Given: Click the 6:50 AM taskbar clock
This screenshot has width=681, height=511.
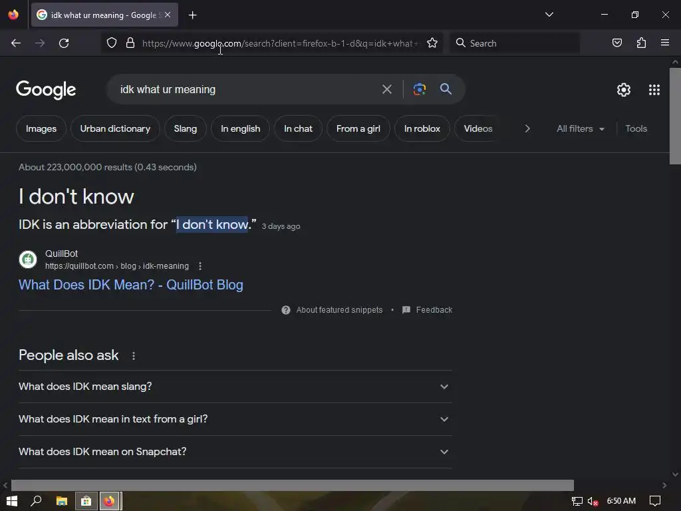Looking at the screenshot, I should point(621,501).
